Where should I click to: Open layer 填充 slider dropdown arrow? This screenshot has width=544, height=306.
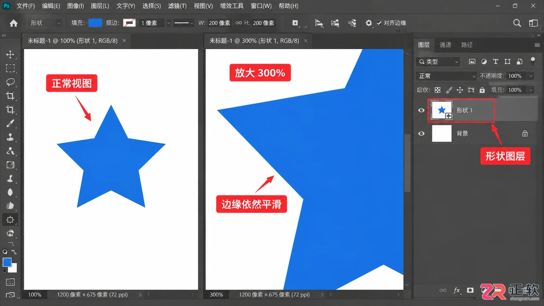(531, 90)
